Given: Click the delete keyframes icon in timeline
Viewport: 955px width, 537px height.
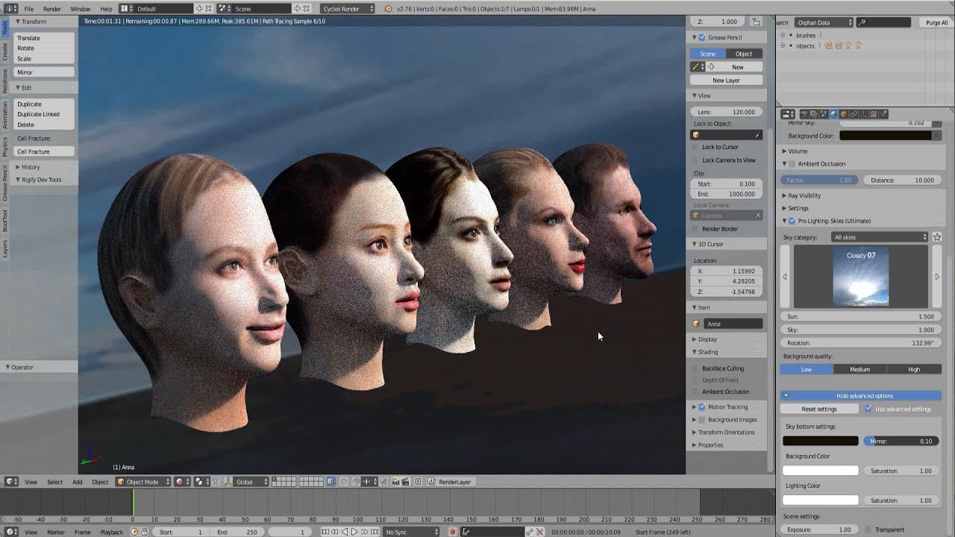Looking at the screenshot, I should pyautogui.click(x=539, y=532).
